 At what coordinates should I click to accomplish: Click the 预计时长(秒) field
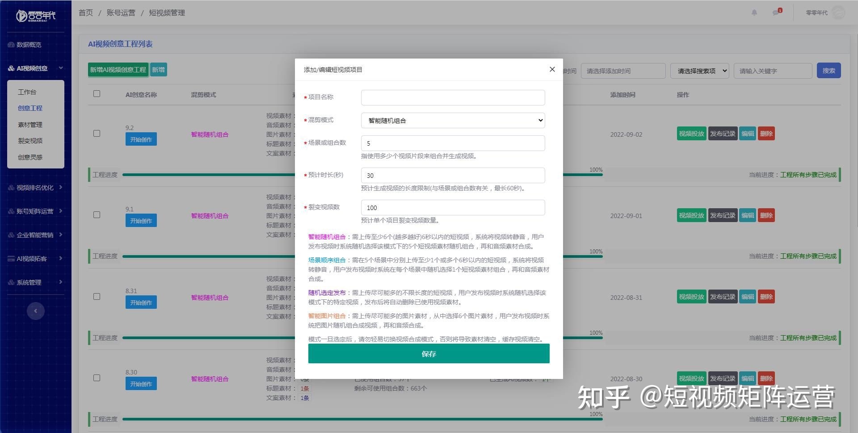click(453, 175)
